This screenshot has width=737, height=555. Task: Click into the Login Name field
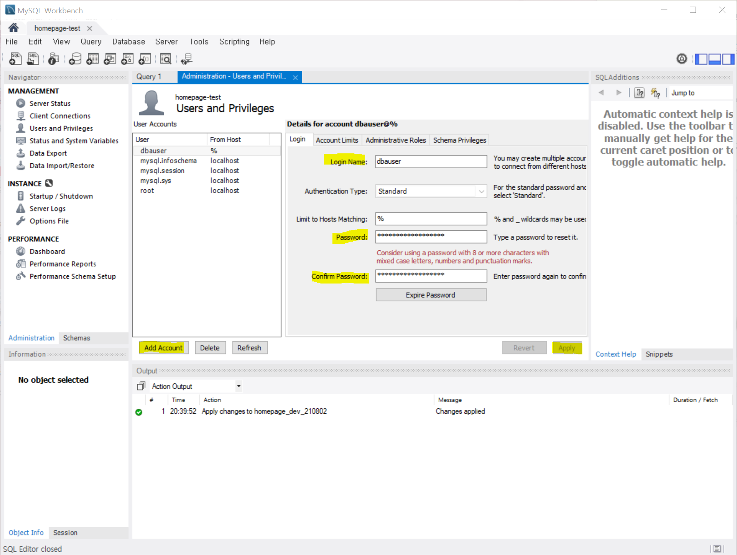431,161
